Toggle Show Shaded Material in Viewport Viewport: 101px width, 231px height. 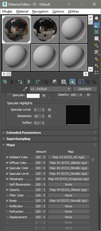tap(72, 81)
